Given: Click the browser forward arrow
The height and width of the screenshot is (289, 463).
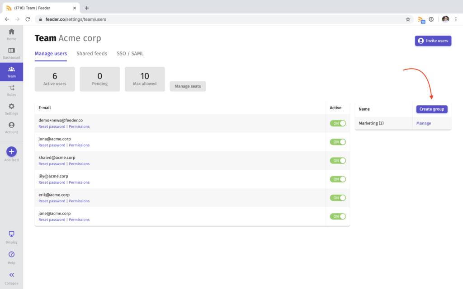Looking at the screenshot, I should (18, 19).
